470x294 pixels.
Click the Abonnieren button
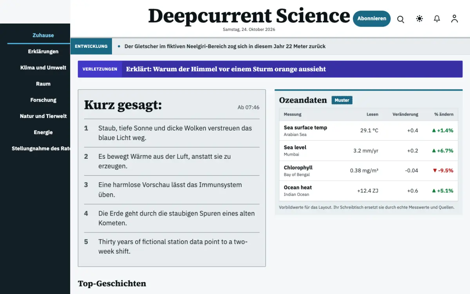(x=372, y=18)
